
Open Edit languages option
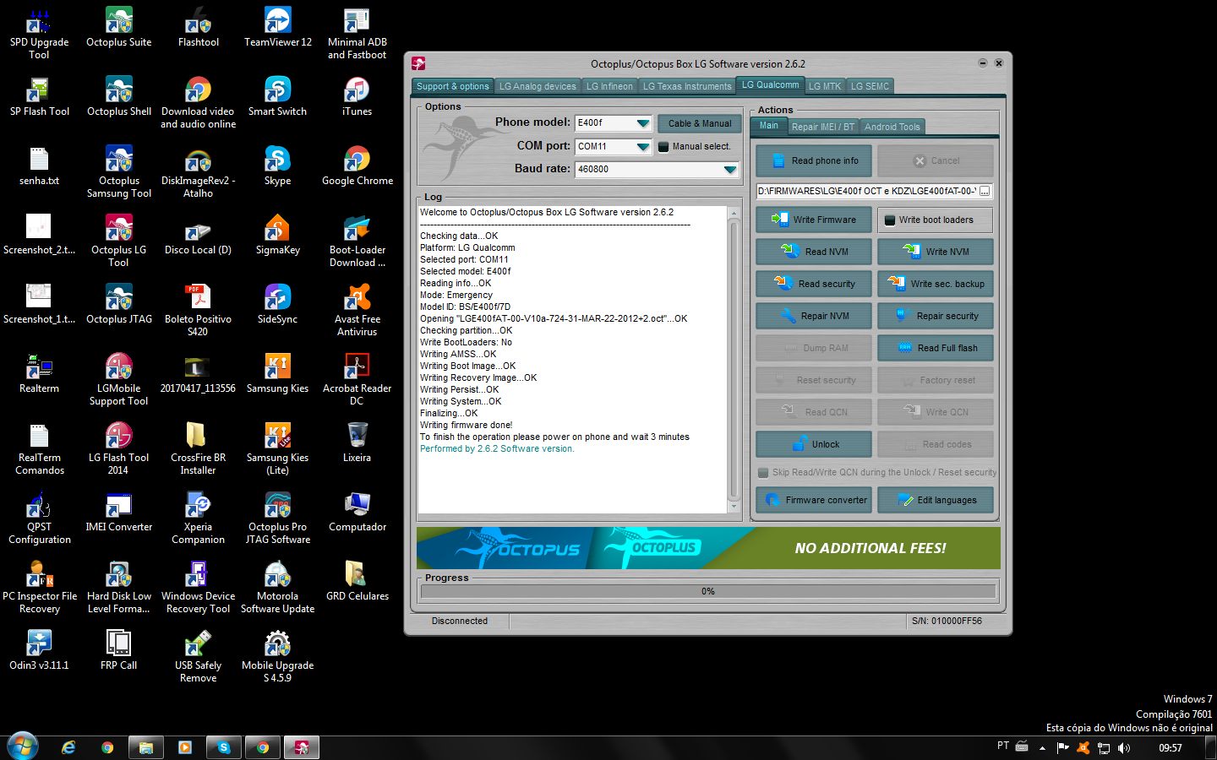936,500
